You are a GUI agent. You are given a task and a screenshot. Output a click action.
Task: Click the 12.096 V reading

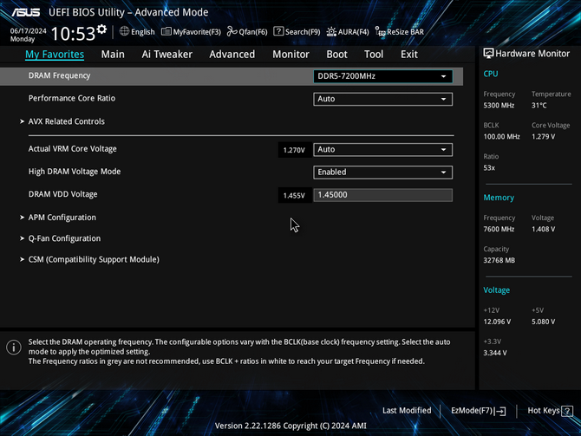click(497, 322)
